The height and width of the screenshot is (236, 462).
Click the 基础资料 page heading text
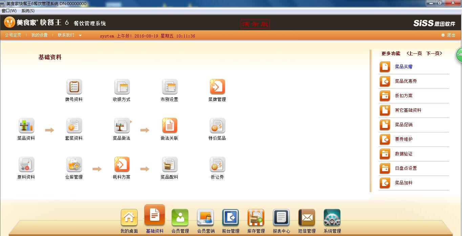point(50,57)
